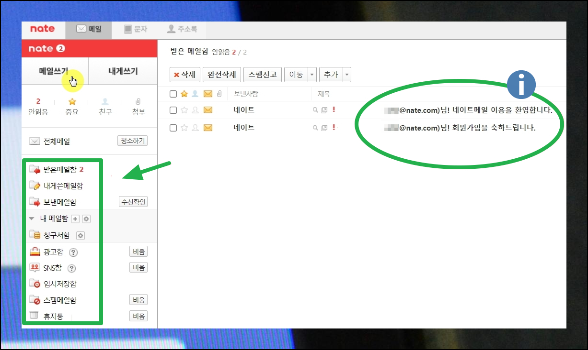
Task: Click 청소하기 button beside 전체메일
Action: point(132,141)
